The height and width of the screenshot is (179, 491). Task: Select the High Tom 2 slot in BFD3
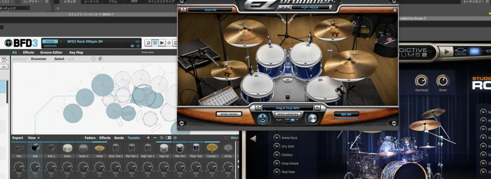pos(148,150)
